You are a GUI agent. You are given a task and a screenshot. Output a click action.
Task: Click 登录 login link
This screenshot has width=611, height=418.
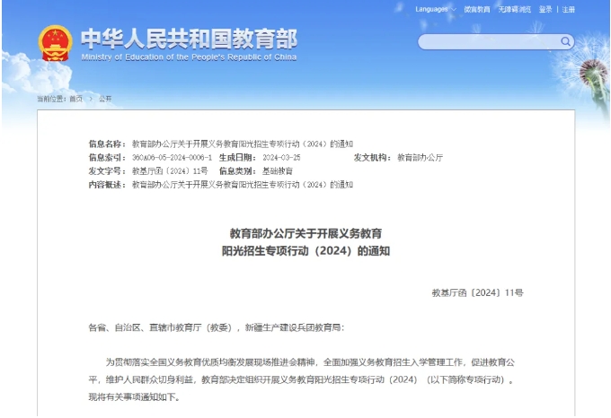(545, 9)
